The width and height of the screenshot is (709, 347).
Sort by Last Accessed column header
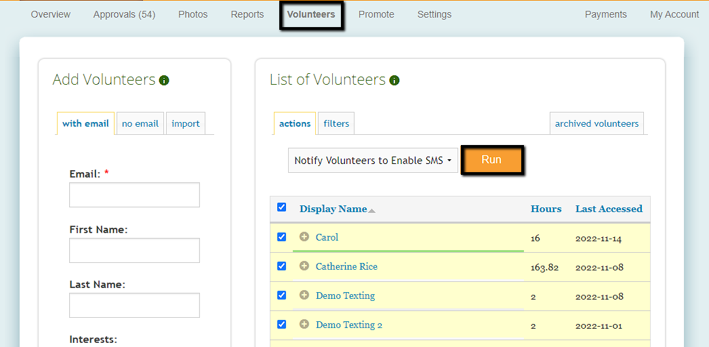point(609,209)
